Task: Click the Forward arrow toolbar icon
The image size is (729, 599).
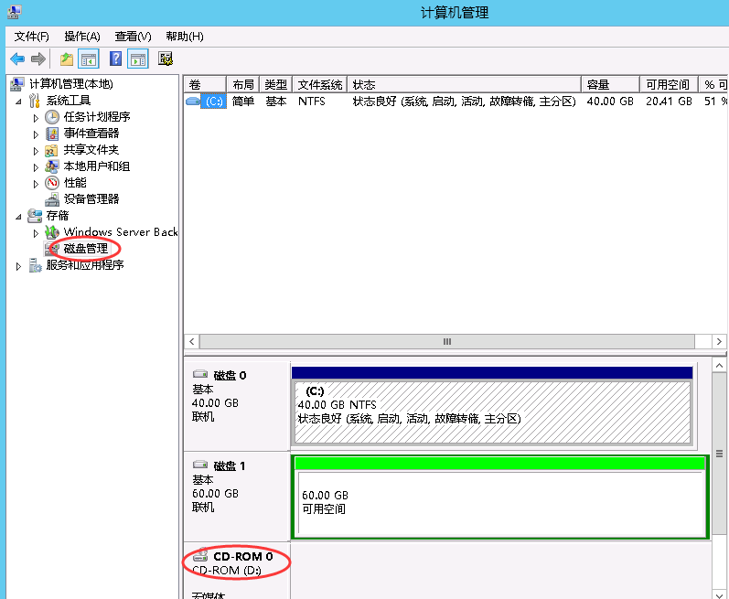Action: [38, 59]
